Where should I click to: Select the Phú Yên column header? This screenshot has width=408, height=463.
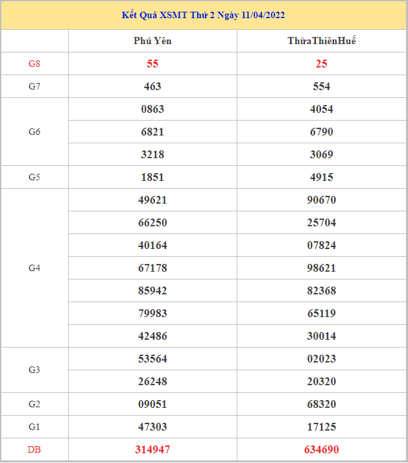tap(152, 41)
